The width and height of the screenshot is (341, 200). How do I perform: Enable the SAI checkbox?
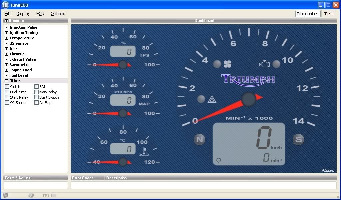pyautogui.click(x=37, y=87)
